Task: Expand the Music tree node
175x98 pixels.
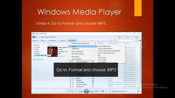Action: [x=33, y=49]
